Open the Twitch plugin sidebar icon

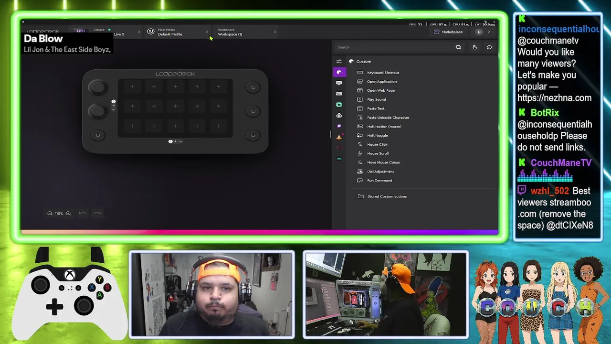coord(339,126)
